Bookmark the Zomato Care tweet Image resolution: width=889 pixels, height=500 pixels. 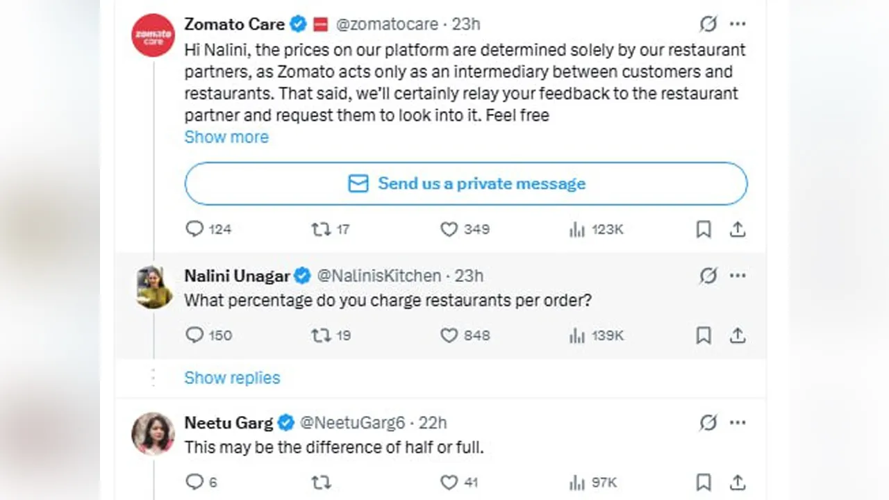coord(703,228)
